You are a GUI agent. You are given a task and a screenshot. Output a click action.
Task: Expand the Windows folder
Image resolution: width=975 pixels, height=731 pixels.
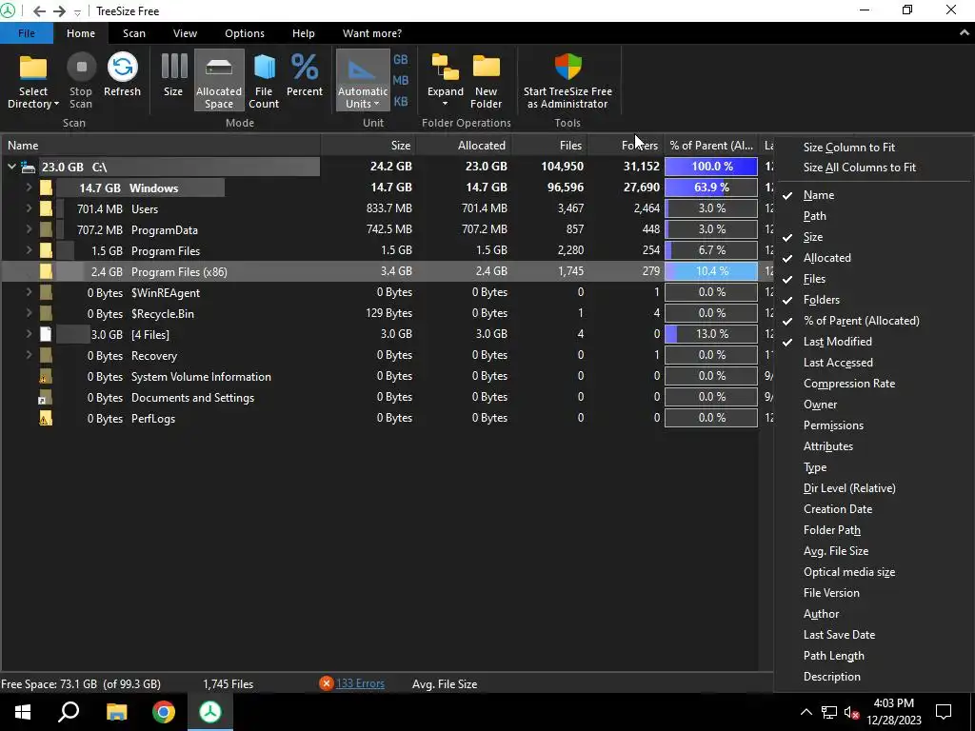click(29, 188)
